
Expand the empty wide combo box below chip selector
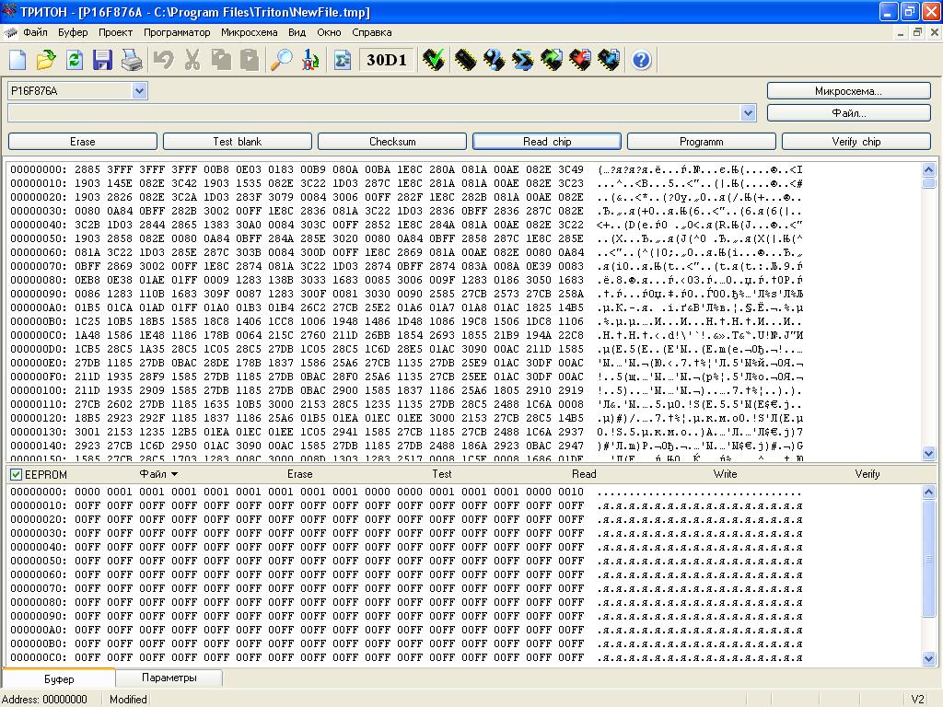click(748, 113)
